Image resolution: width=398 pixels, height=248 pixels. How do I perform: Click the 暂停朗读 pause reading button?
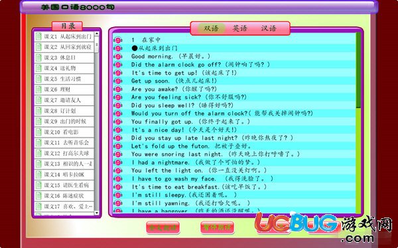tap(217, 227)
